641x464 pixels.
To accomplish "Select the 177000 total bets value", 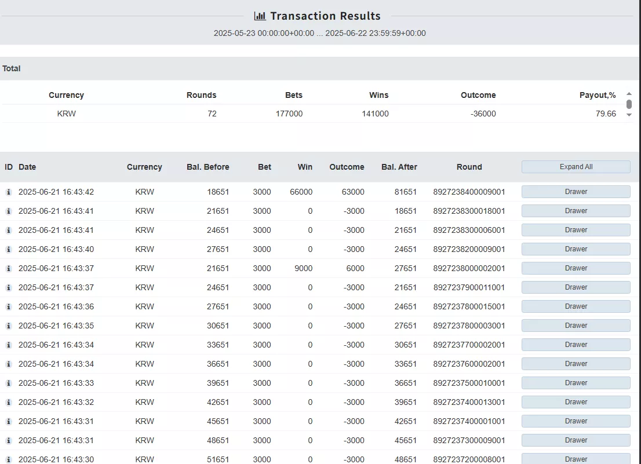I will click(x=289, y=114).
